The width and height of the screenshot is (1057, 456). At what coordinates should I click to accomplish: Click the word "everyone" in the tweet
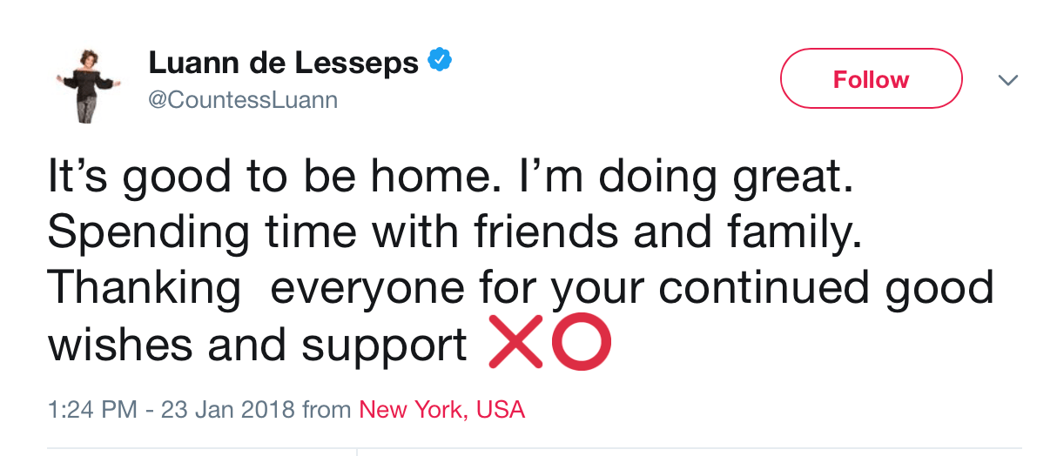(x=370, y=288)
